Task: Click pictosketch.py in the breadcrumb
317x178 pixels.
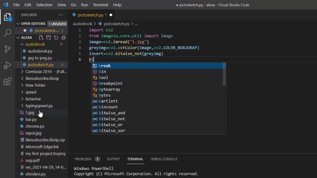Action: pyautogui.click(x=117, y=24)
